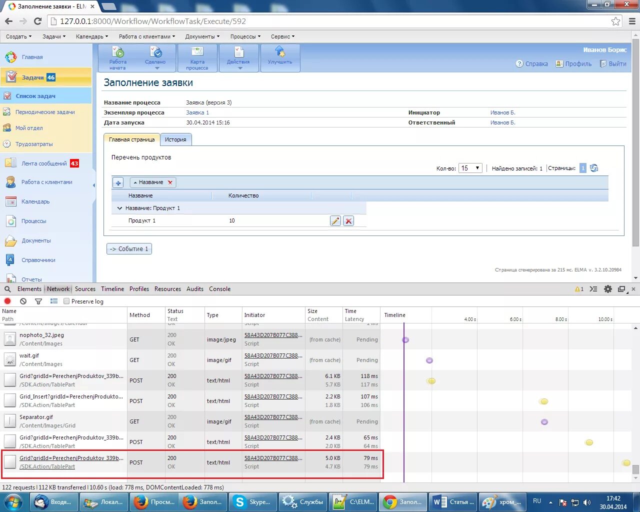Open the DevTools Console tab
This screenshot has width=640, height=512.
(x=219, y=289)
